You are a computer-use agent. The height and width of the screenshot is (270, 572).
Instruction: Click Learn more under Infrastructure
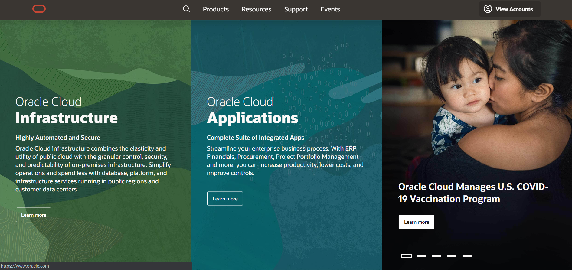[34, 215]
